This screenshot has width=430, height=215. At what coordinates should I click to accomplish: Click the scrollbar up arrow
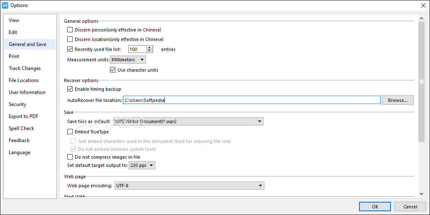pos(422,18)
